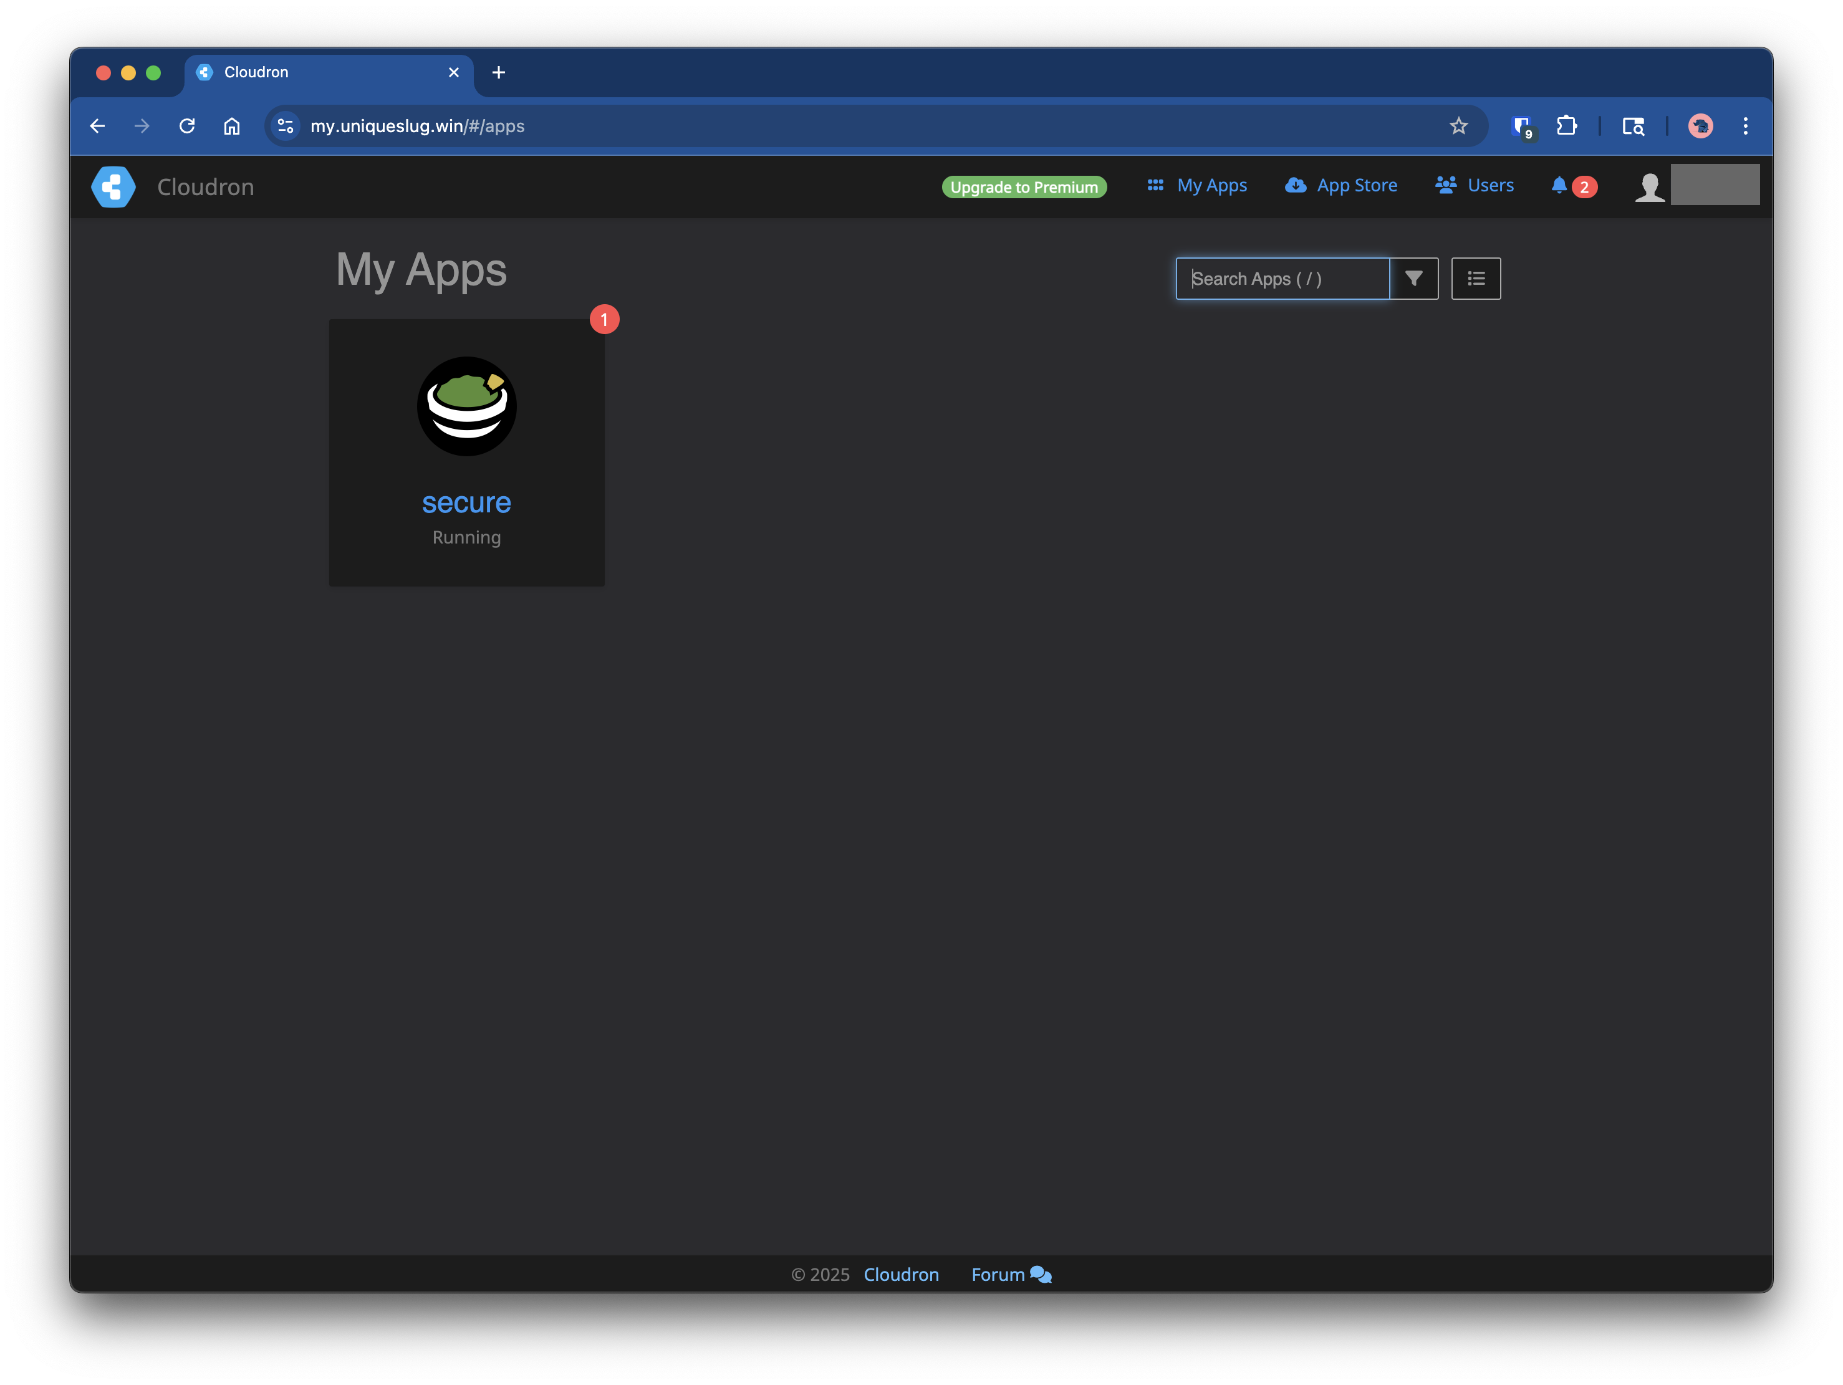Open the App Store menu item

(x=1340, y=185)
